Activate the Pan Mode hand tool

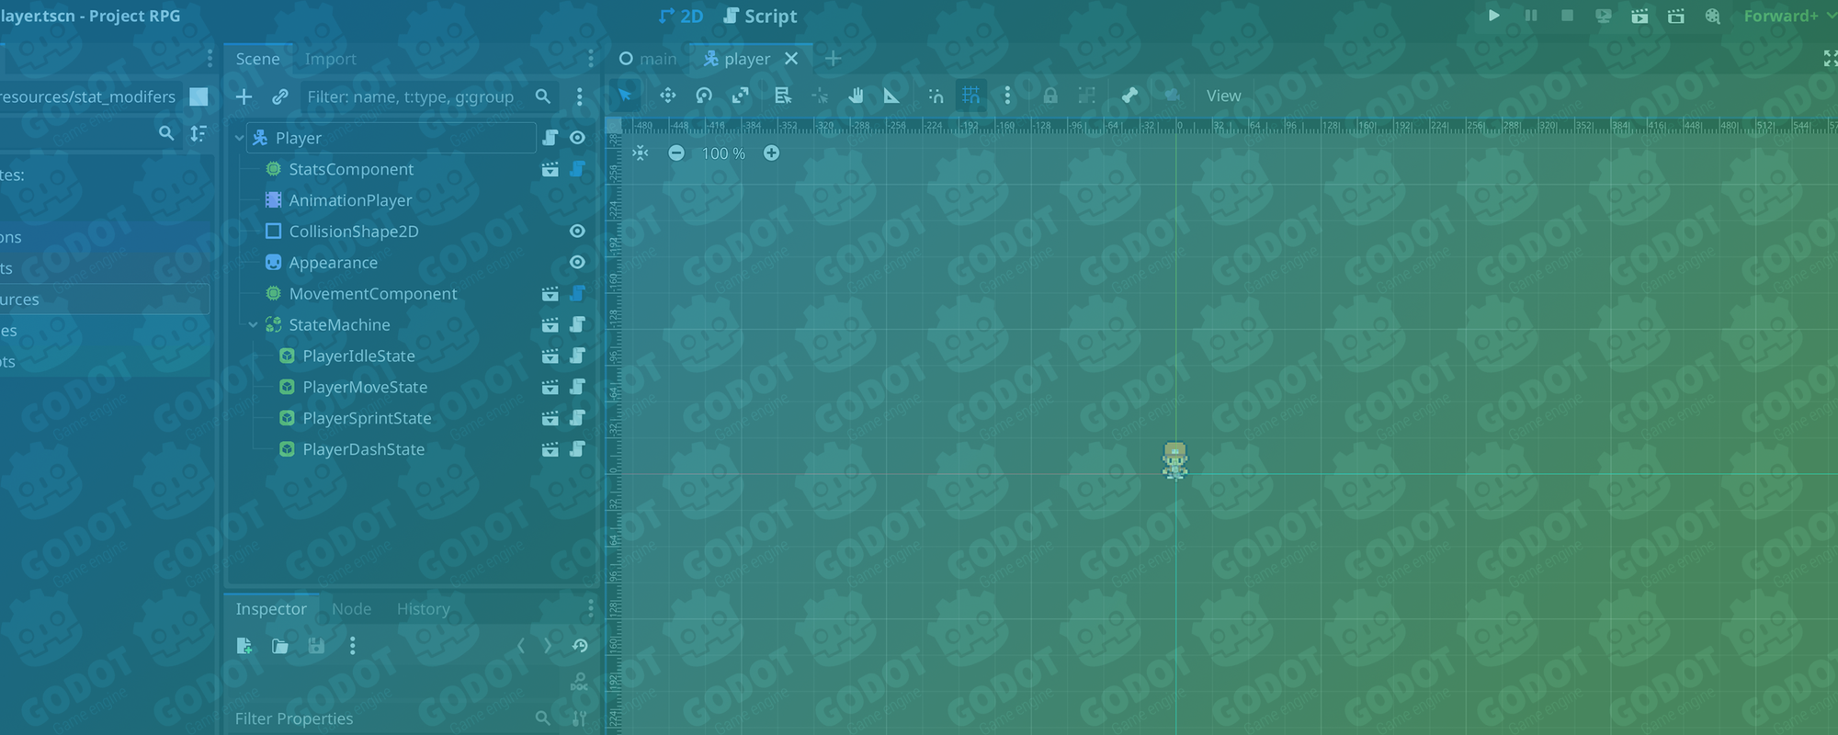click(x=856, y=96)
